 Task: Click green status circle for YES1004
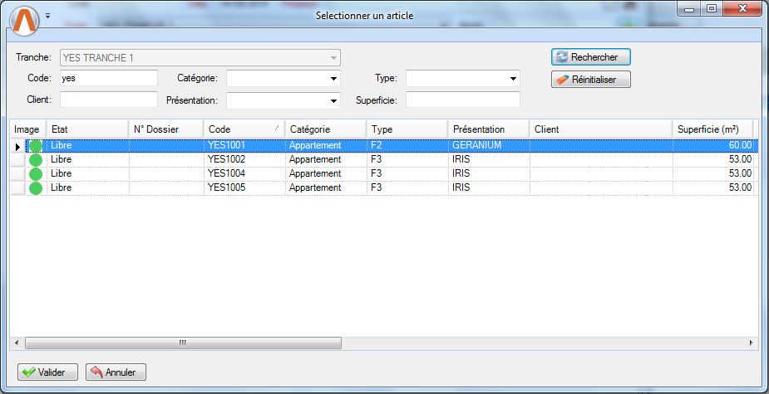coord(36,174)
